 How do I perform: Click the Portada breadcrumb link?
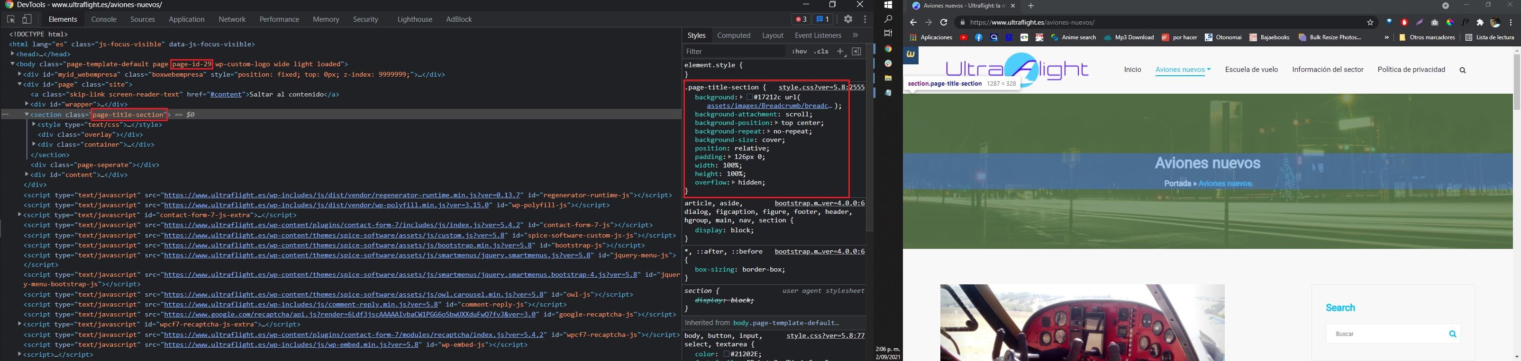[x=1177, y=184]
